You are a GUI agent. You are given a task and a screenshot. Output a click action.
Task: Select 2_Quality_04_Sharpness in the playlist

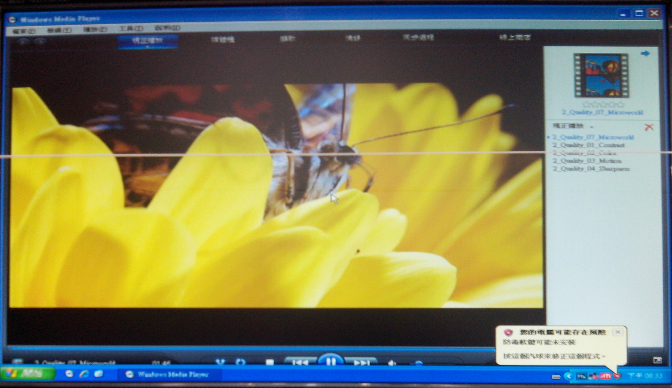coord(591,169)
